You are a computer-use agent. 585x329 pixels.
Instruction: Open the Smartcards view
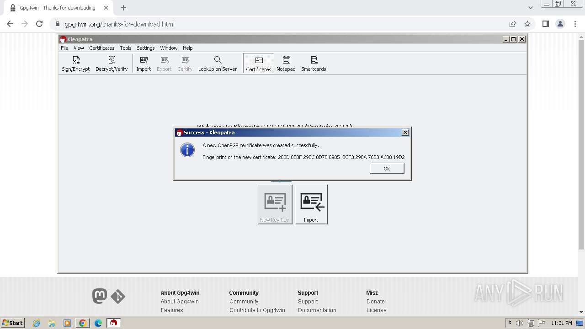(x=314, y=64)
